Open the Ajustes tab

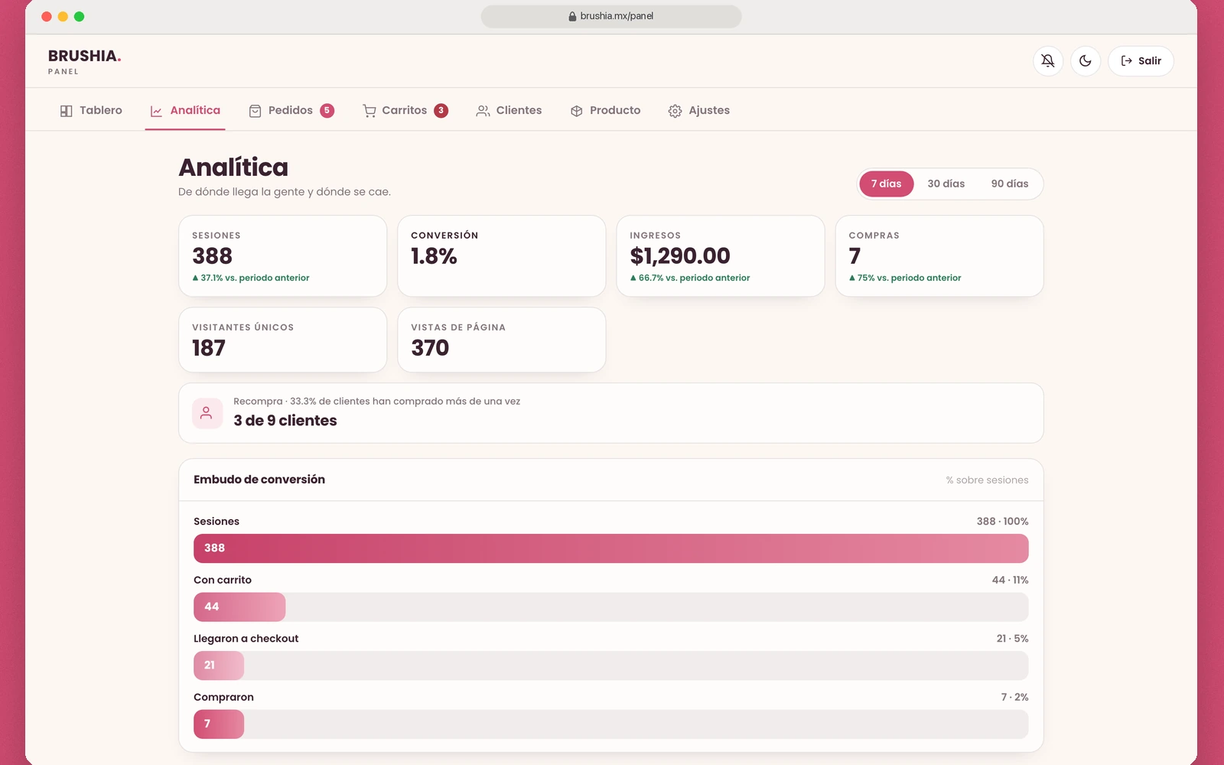699,110
